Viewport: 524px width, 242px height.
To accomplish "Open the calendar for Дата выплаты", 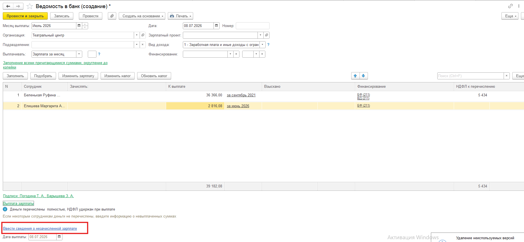I will point(59,237).
